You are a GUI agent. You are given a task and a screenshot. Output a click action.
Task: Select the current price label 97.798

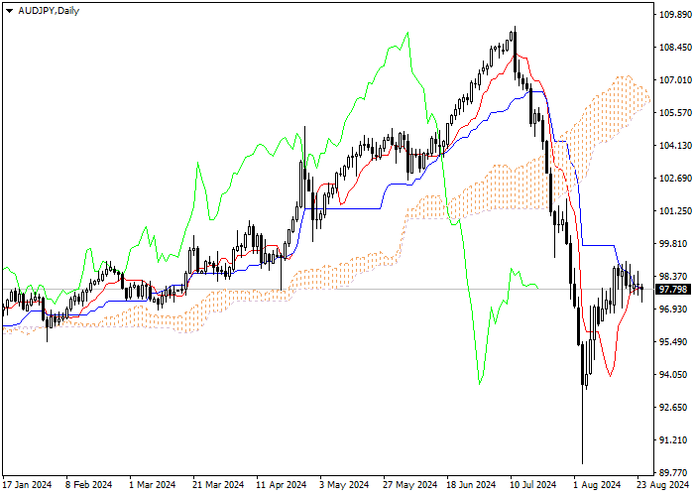click(673, 290)
